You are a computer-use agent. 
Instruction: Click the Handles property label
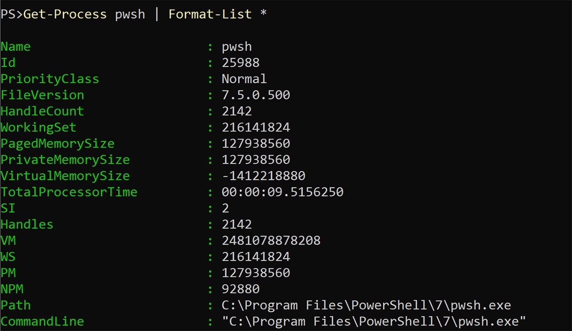[27, 224]
